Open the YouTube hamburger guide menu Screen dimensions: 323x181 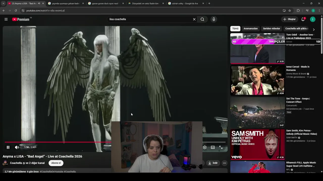click(x=6, y=19)
